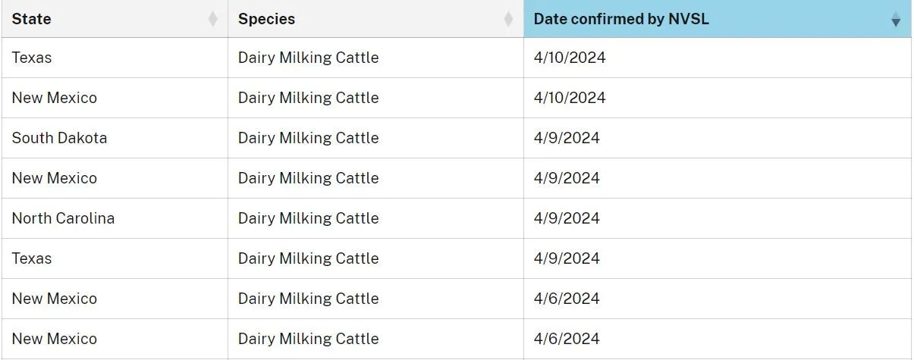Select the North Carolina state cell

coord(63,218)
